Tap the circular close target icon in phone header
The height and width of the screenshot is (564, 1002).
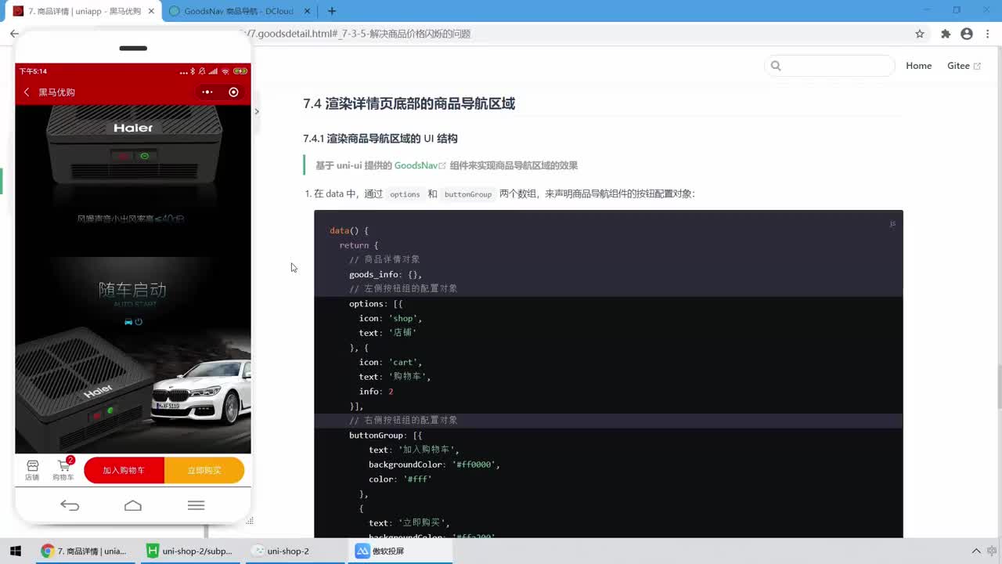click(233, 92)
